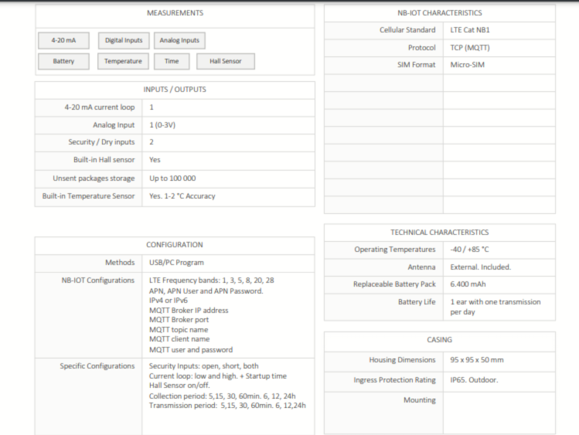Screen dimensions: 579x435
Task: Click the 'Analog Input' row label
Action: pos(114,125)
